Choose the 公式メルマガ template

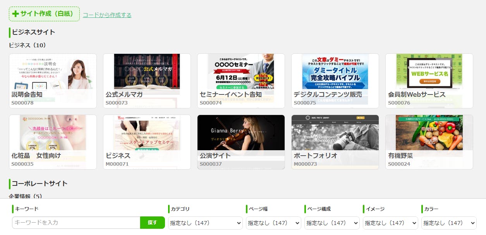coord(147,81)
